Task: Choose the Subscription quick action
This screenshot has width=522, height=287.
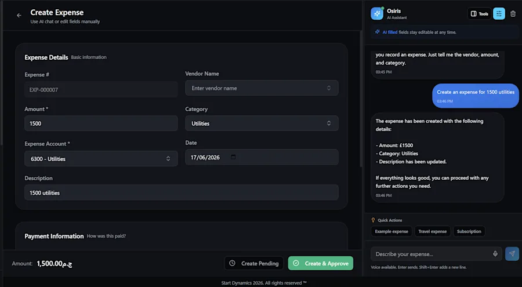Action: click(x=469, y=231)
